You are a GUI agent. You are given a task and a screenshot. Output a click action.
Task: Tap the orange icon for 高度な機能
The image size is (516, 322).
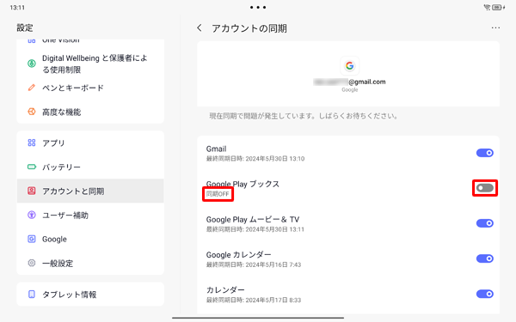(32, 112)
